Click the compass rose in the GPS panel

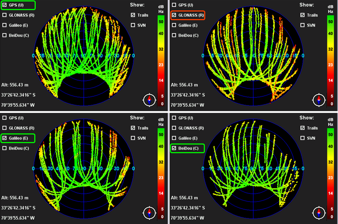coord(149,100)
